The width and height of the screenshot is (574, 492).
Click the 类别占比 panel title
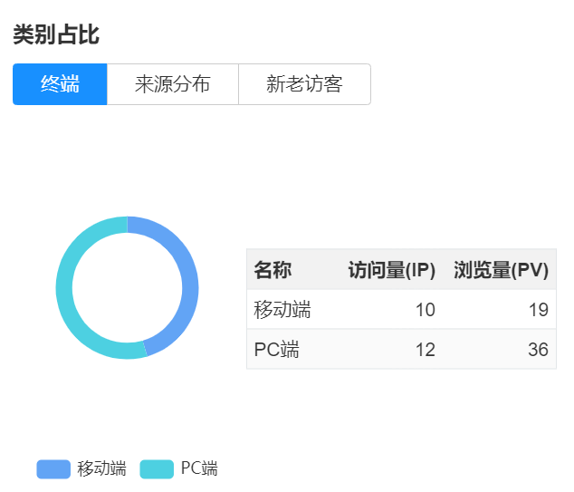tap(56, 35)
